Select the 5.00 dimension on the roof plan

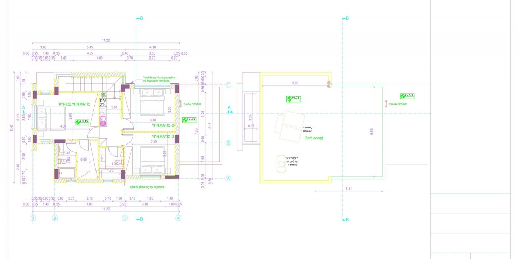click(x=295, y=83)
